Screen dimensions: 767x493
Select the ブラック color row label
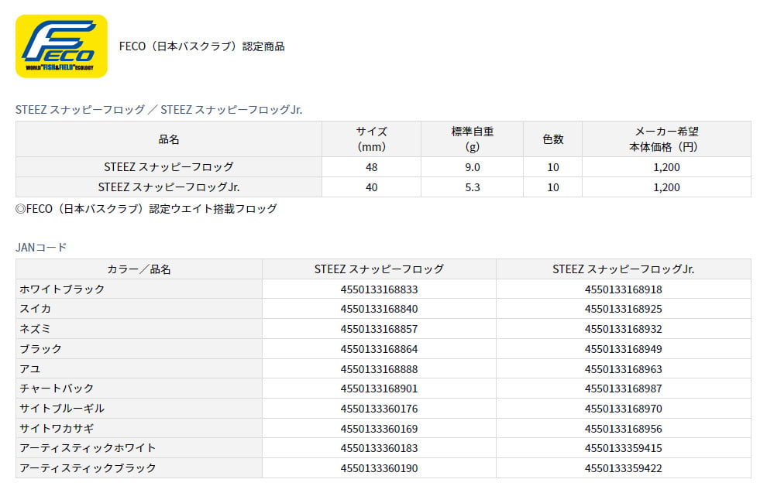click(40, 349)
